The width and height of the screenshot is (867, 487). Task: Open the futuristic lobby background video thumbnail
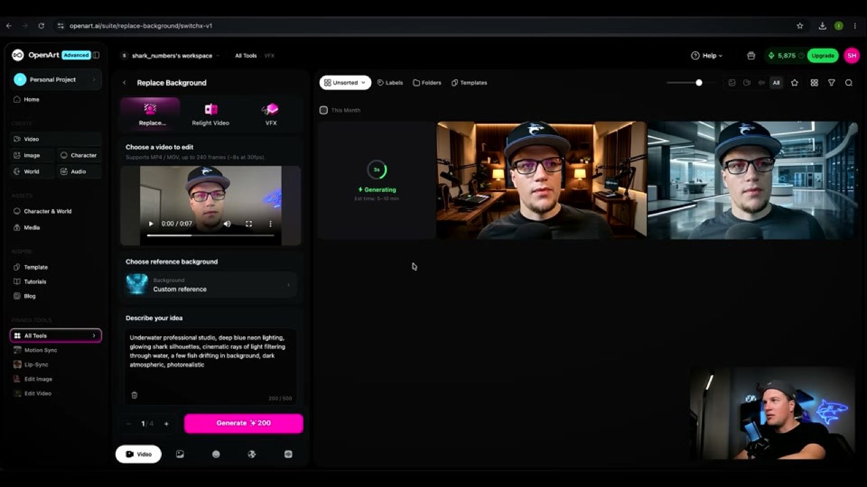coord(752,181)
